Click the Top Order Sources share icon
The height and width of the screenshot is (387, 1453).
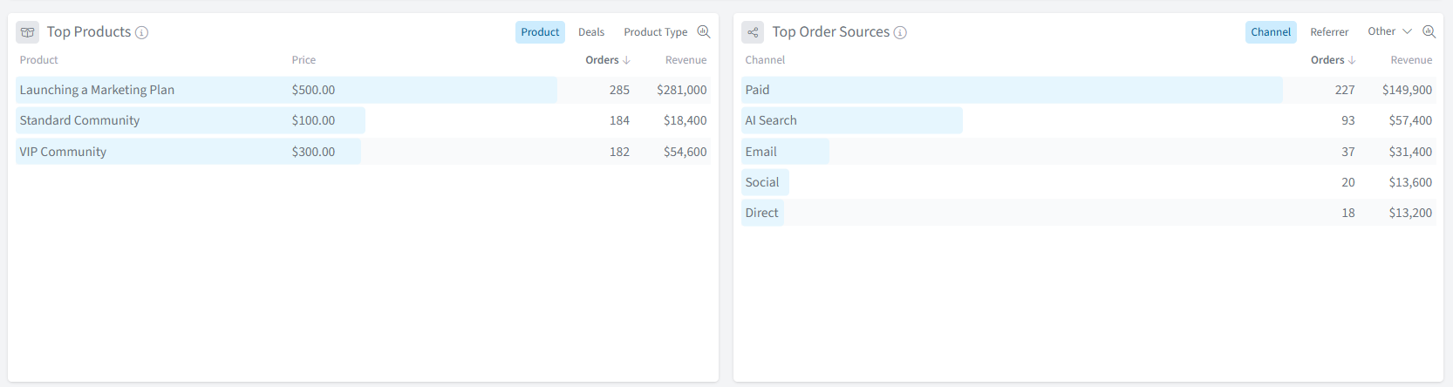[753, 32]
